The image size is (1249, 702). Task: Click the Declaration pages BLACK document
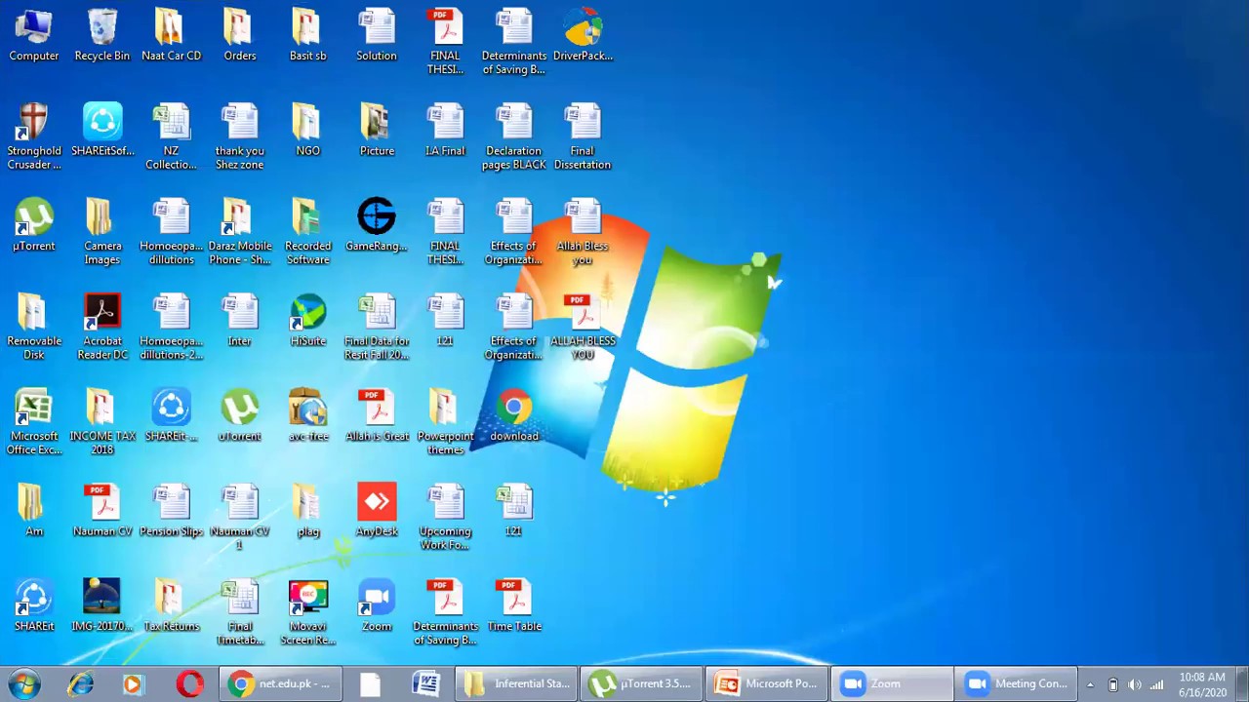(514, 136)
